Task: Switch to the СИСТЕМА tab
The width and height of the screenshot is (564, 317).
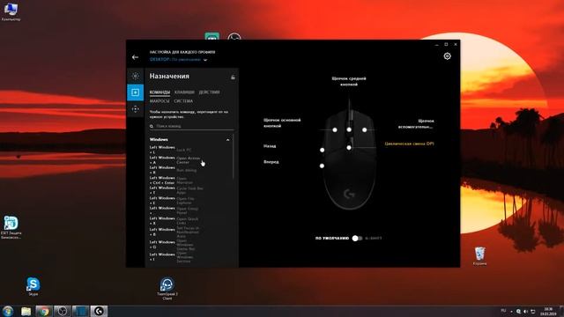Action: pos(183,101)
